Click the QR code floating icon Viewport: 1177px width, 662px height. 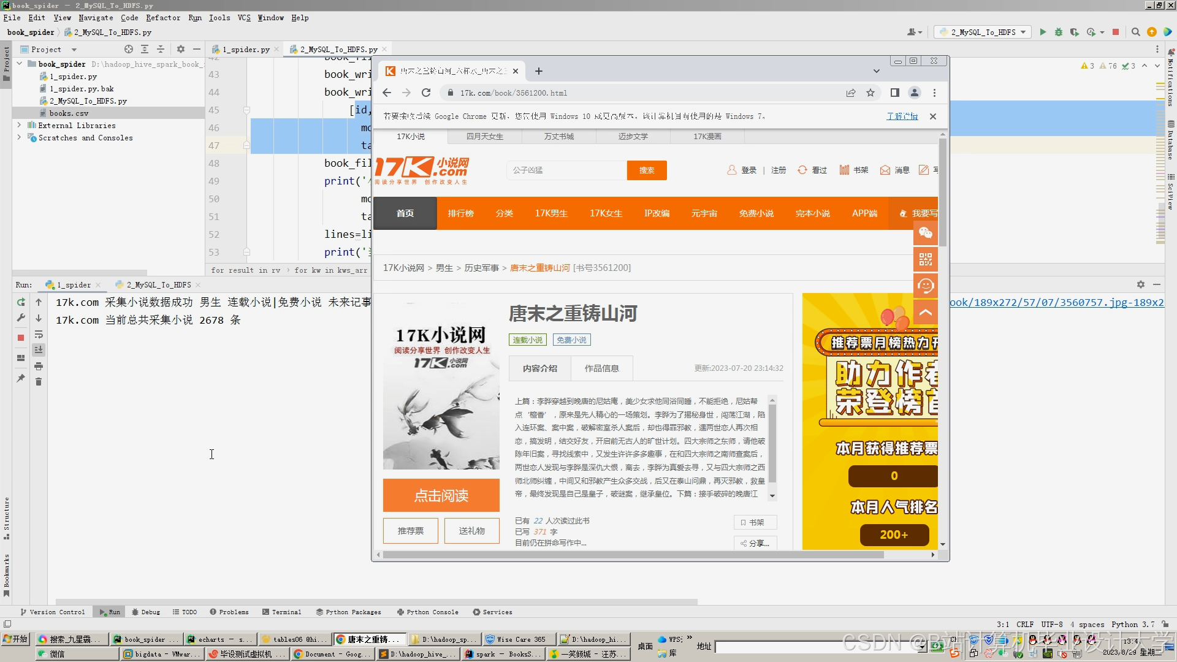tap(925, 259)
